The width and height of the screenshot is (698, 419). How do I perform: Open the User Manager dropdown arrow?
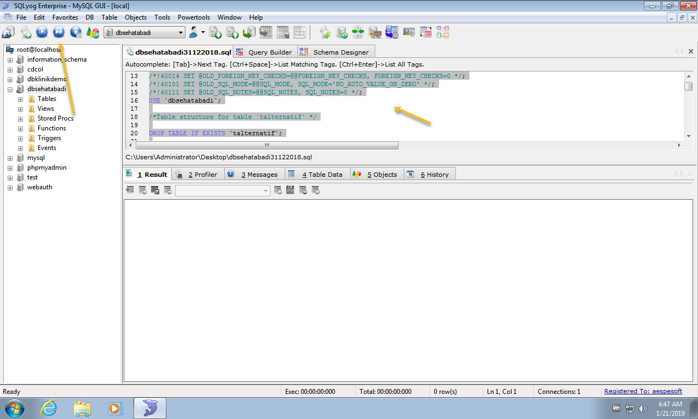[x=203, y=32]
